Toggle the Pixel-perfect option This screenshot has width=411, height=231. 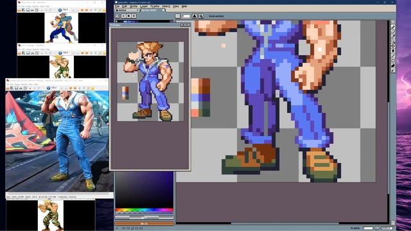216,16
